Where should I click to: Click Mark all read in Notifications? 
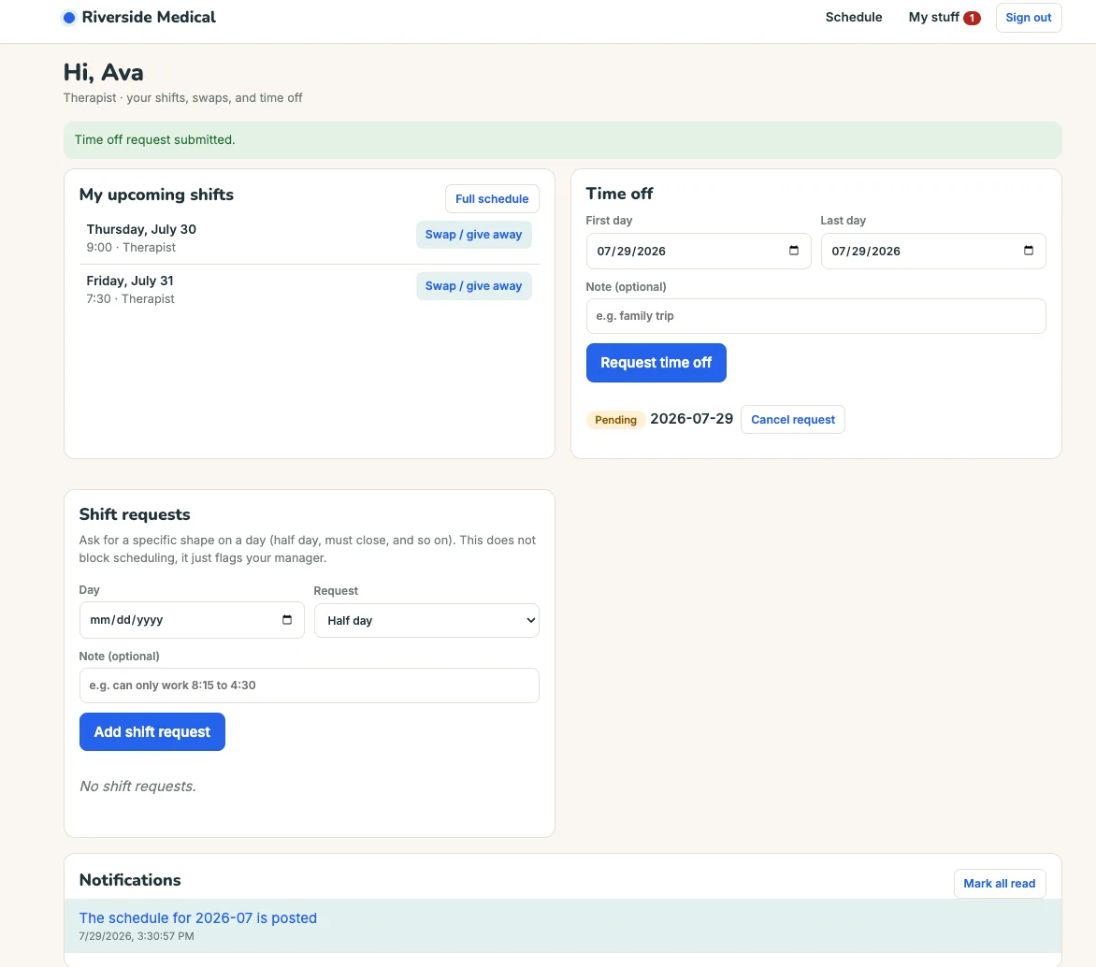click(x=1000, y=883)
